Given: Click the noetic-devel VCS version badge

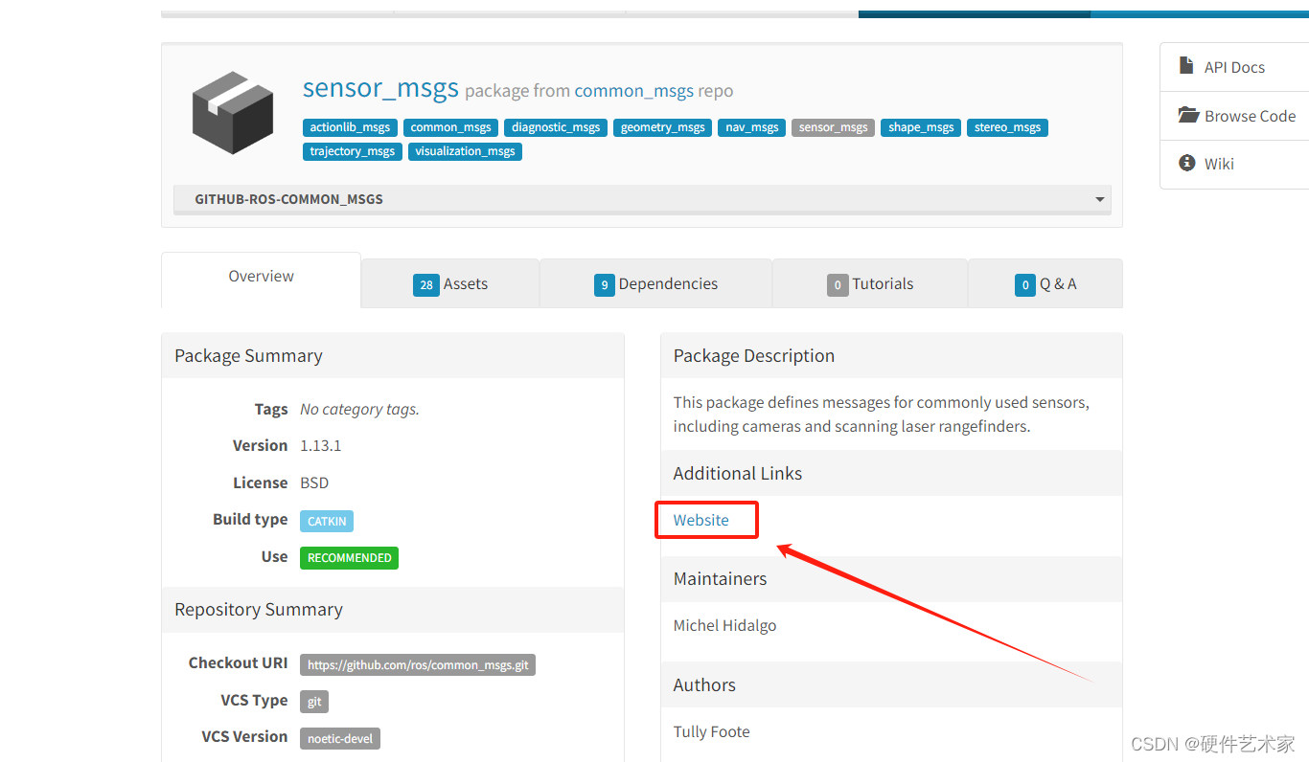Looking at the screenshot, I should 340,738.
